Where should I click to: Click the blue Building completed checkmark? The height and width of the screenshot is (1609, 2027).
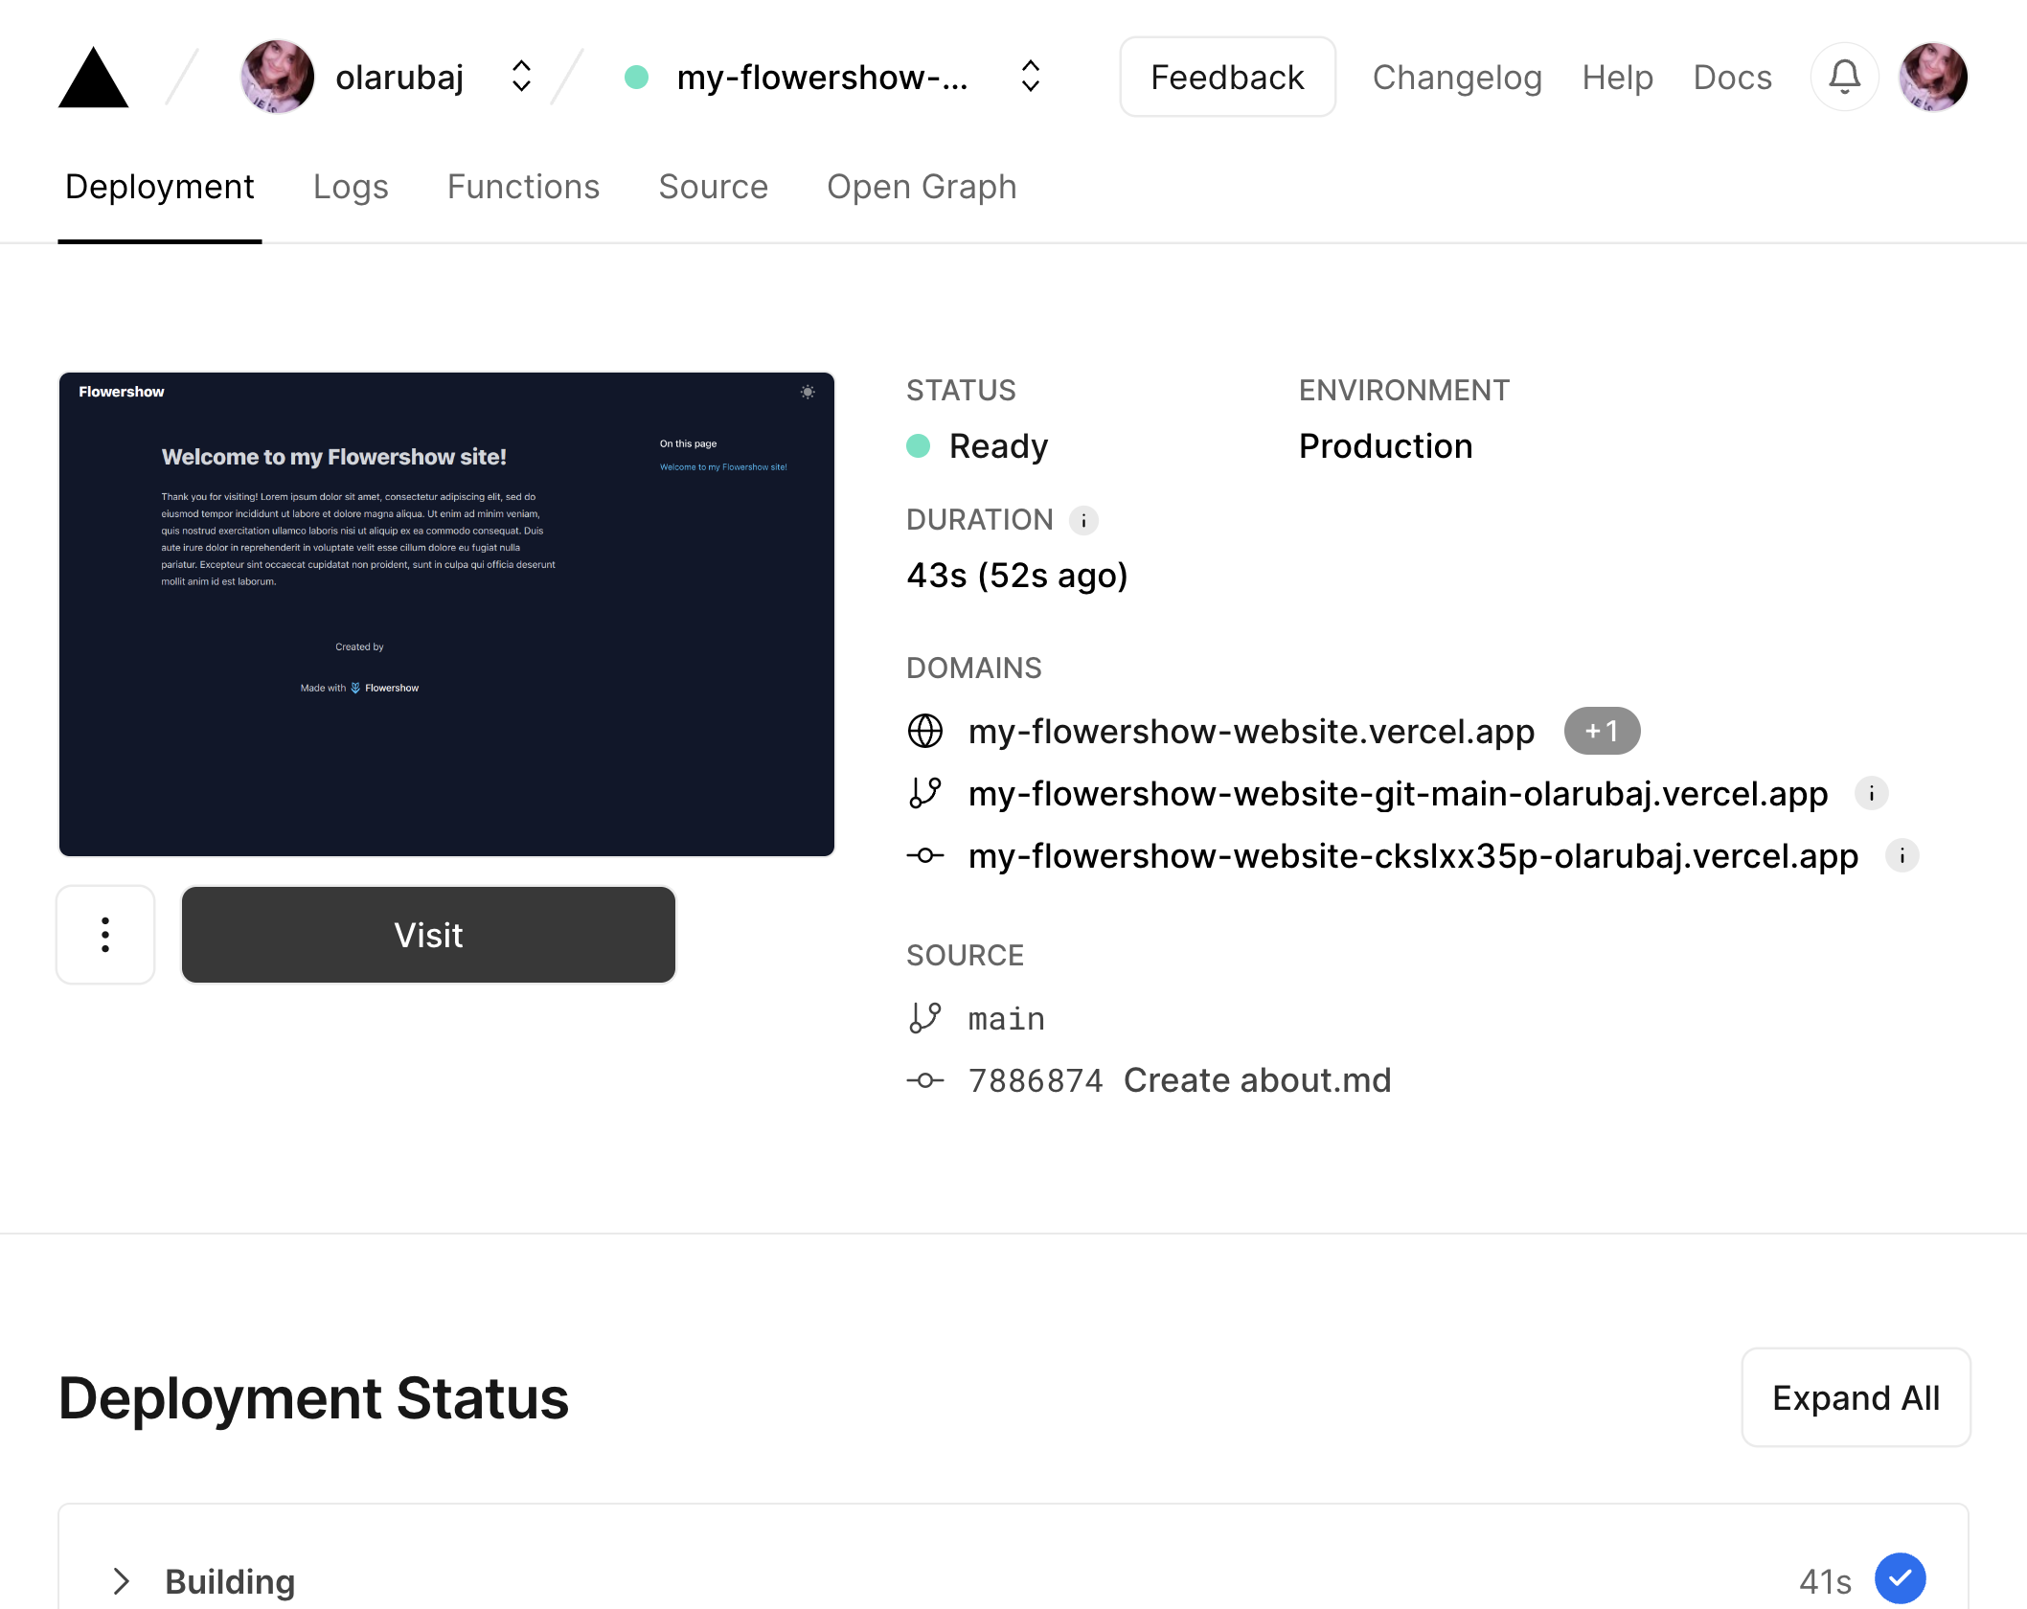point(1901,1579)
